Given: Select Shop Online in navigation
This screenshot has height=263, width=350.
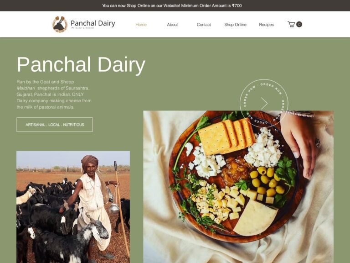Looking at the screenshot, I should (235, 25).
